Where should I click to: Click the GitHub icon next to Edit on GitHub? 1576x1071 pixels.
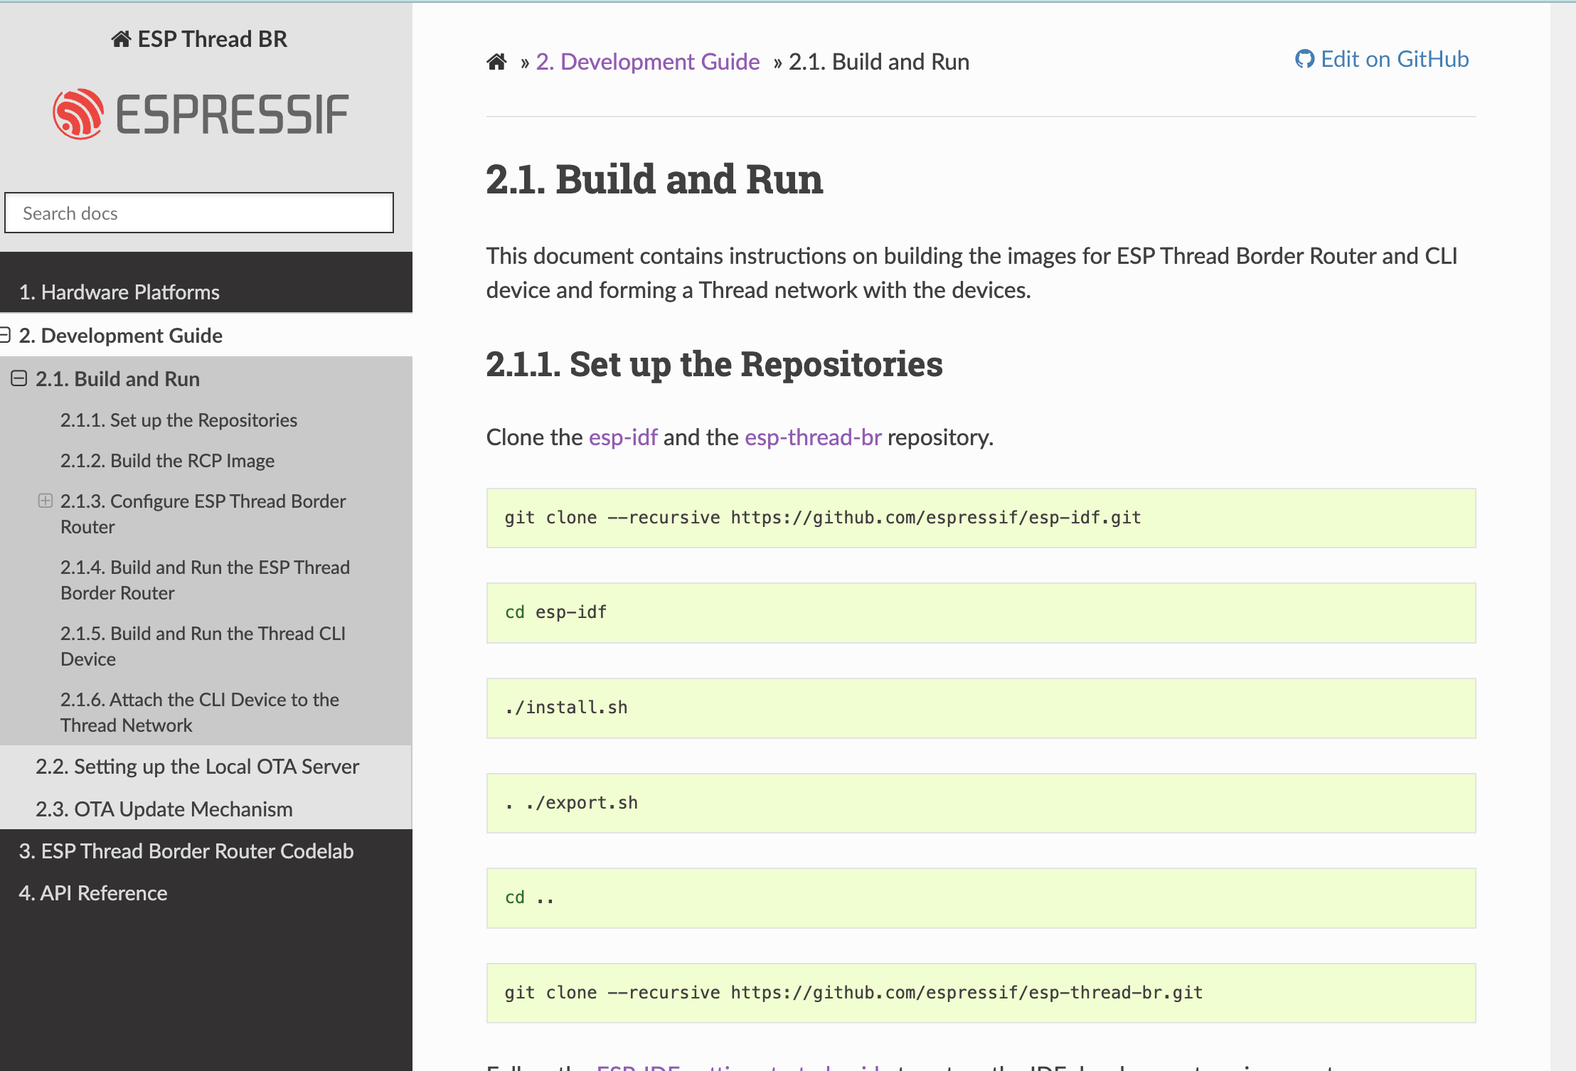(1304, 59)
